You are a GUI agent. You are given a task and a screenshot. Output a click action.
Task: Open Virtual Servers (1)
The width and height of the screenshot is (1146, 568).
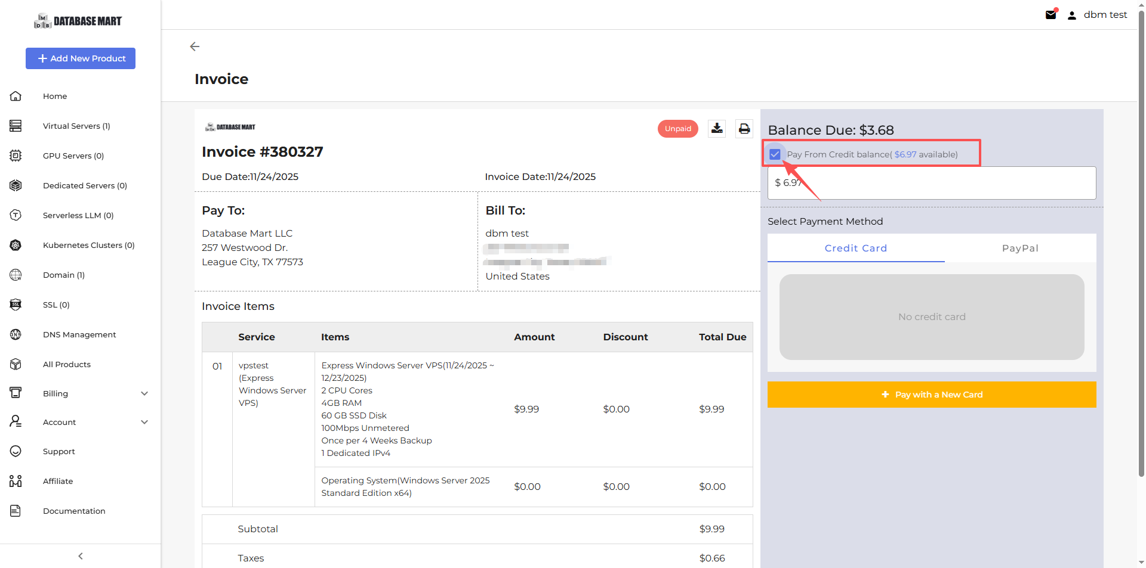point(76,126)
